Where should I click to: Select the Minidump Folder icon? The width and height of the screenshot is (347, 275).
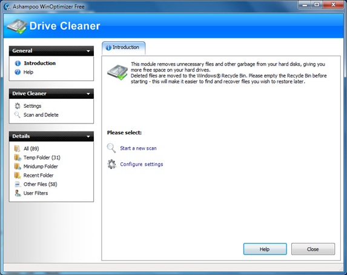coord(18,167)
